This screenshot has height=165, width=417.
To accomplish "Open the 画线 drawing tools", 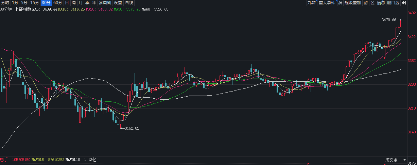I will 129,3.
